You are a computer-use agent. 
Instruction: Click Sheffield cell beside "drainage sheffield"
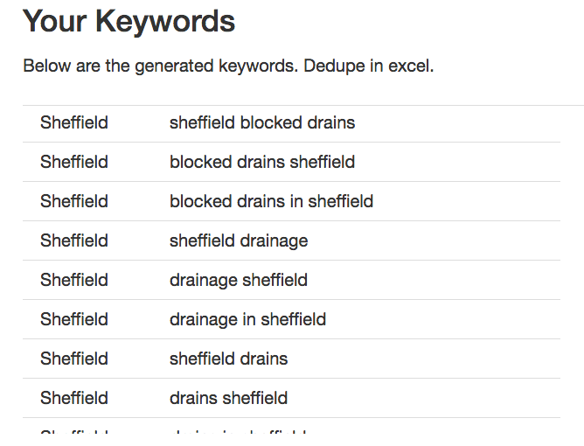[74, 280]
